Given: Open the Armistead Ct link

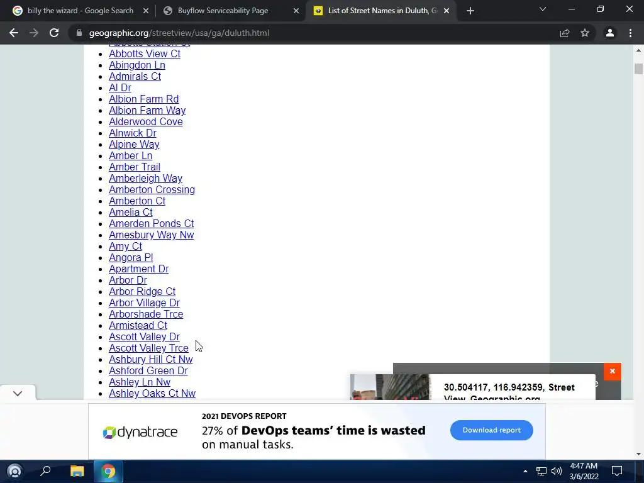Looking at the screenshot, I should pos(138,325).
